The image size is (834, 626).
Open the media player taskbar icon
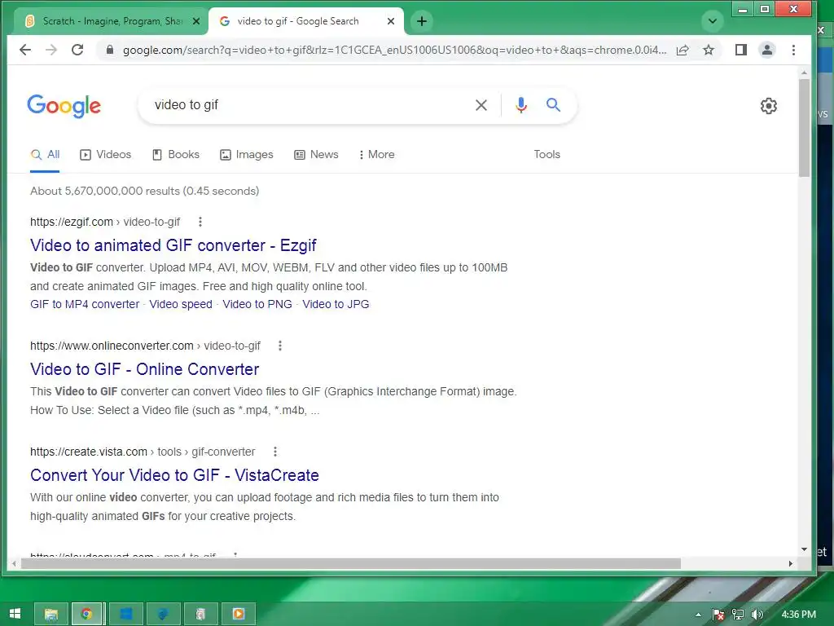tap(239, 615)
